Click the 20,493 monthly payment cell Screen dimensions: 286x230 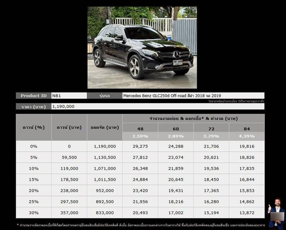[x=140, y=213]
